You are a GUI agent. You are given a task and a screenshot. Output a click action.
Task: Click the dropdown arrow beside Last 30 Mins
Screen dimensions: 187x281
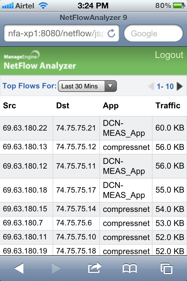[110, 86]
